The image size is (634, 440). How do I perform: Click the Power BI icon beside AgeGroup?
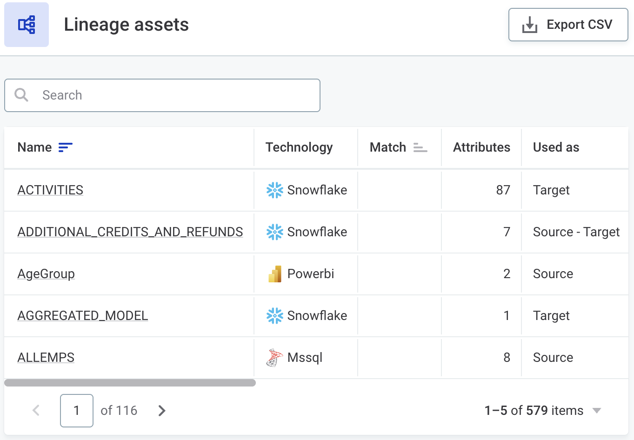[274, 273]
